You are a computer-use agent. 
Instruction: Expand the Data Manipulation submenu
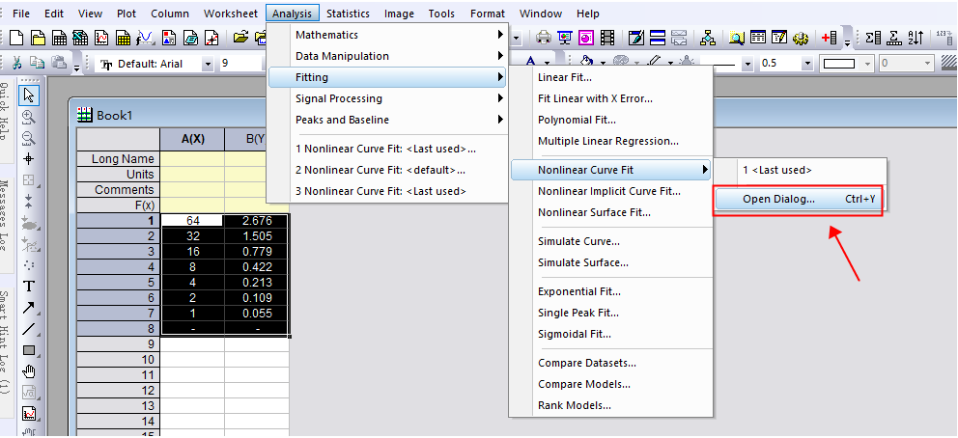pos(387,56)
